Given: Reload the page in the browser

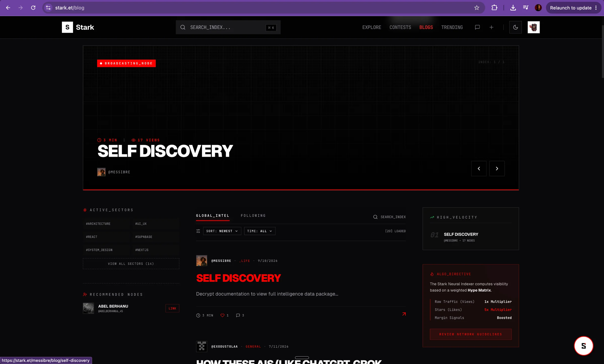Looking at the screenshot, I should pos(33,8).
